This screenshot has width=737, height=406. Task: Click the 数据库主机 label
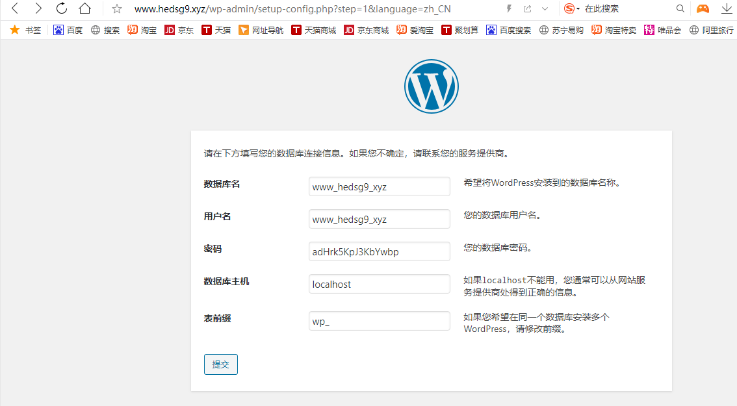click(227, 281)
